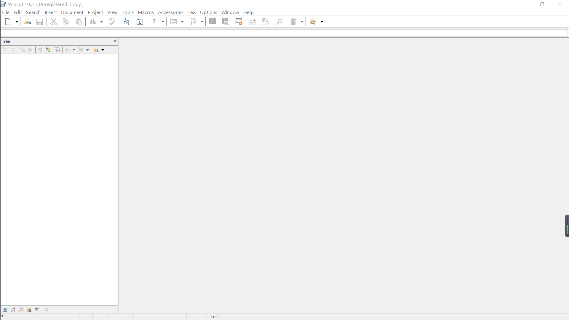Click the find-in-files folder binoculars icon

29,310
